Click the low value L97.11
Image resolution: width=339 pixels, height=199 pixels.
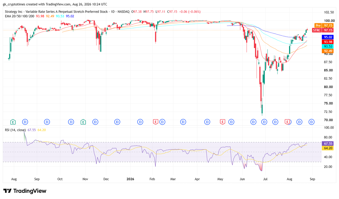[160, 11]
